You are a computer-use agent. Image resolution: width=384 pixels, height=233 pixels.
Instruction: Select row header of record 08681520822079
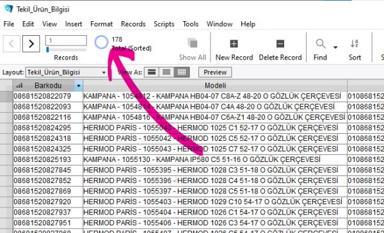[x=6, y=96]
